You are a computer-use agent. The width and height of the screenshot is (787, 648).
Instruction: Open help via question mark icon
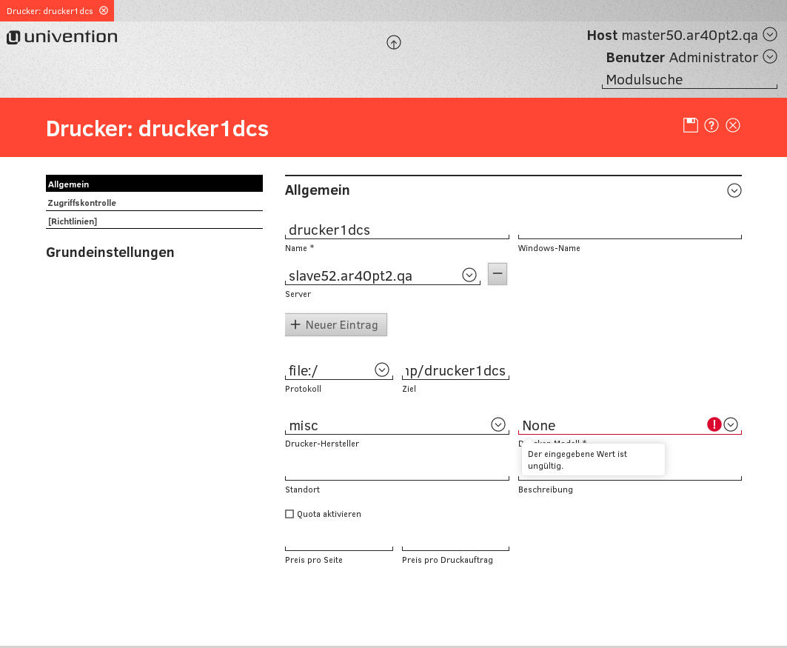tap(711, 125)
